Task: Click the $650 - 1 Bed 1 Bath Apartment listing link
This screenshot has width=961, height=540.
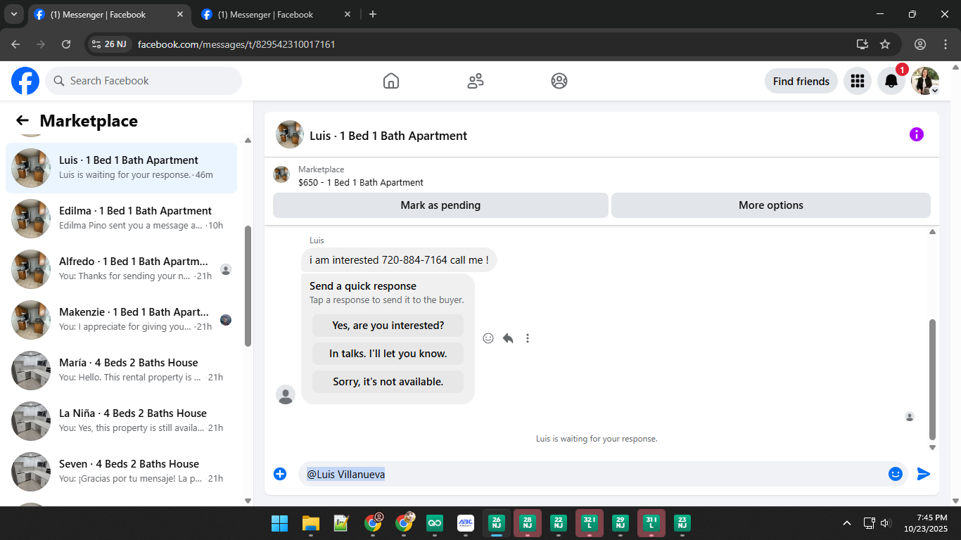Action: (361, 182)
